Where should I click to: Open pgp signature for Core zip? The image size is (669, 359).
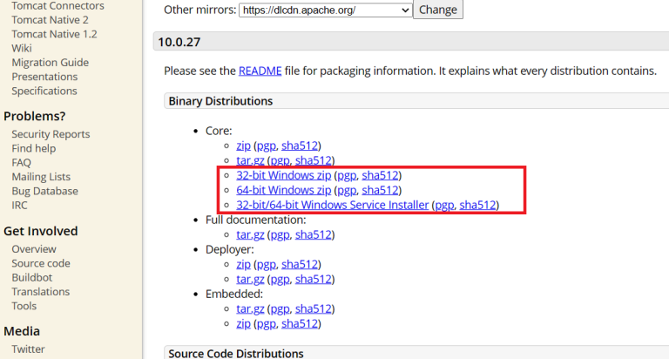(x=267, y=146)
